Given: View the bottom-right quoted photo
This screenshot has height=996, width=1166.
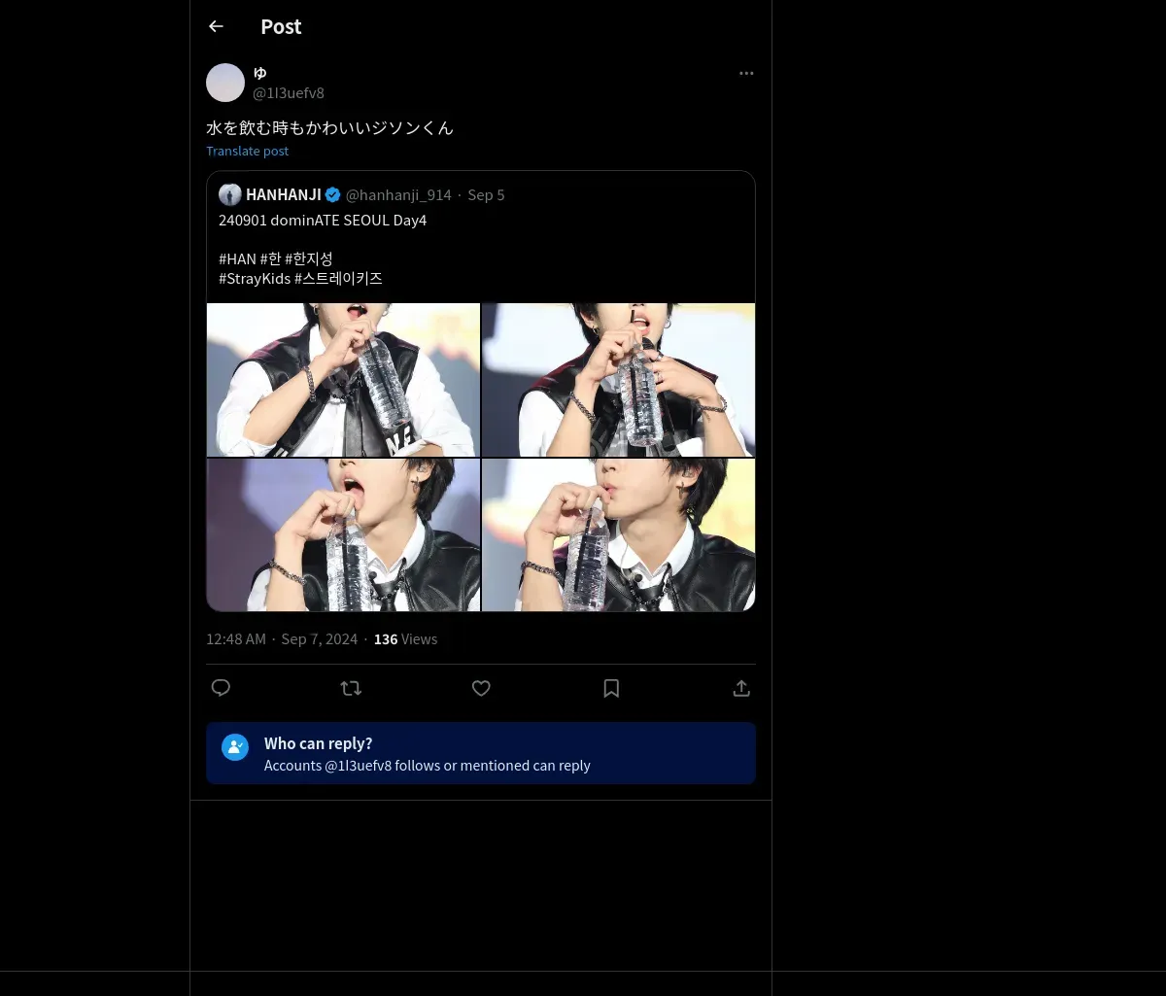Looking at the screenshot, I should tap(618, 534).
